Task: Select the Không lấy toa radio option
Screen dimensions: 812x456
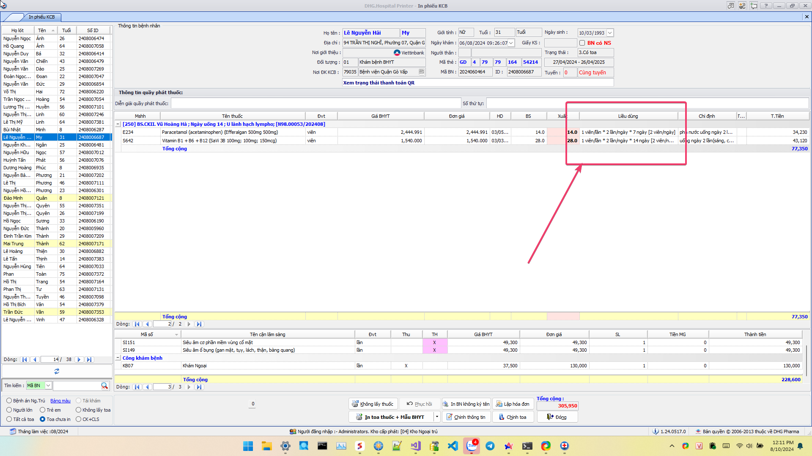Action: click(79, 410)
